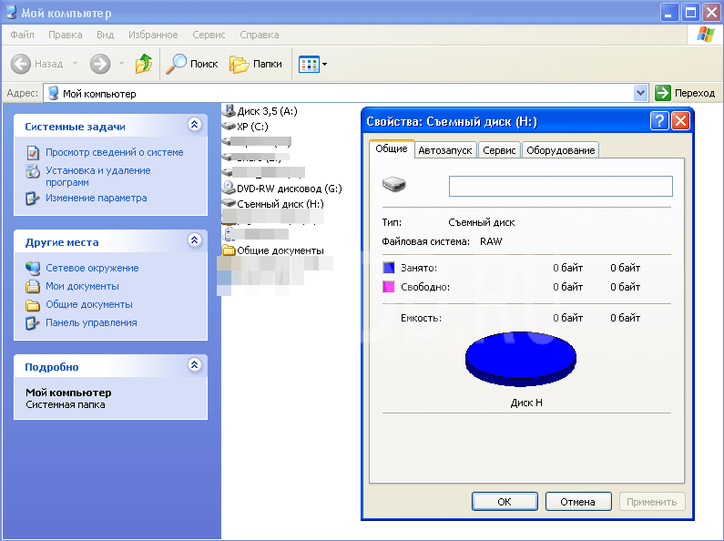Collapse the Другие места panel

pos(194,240)
